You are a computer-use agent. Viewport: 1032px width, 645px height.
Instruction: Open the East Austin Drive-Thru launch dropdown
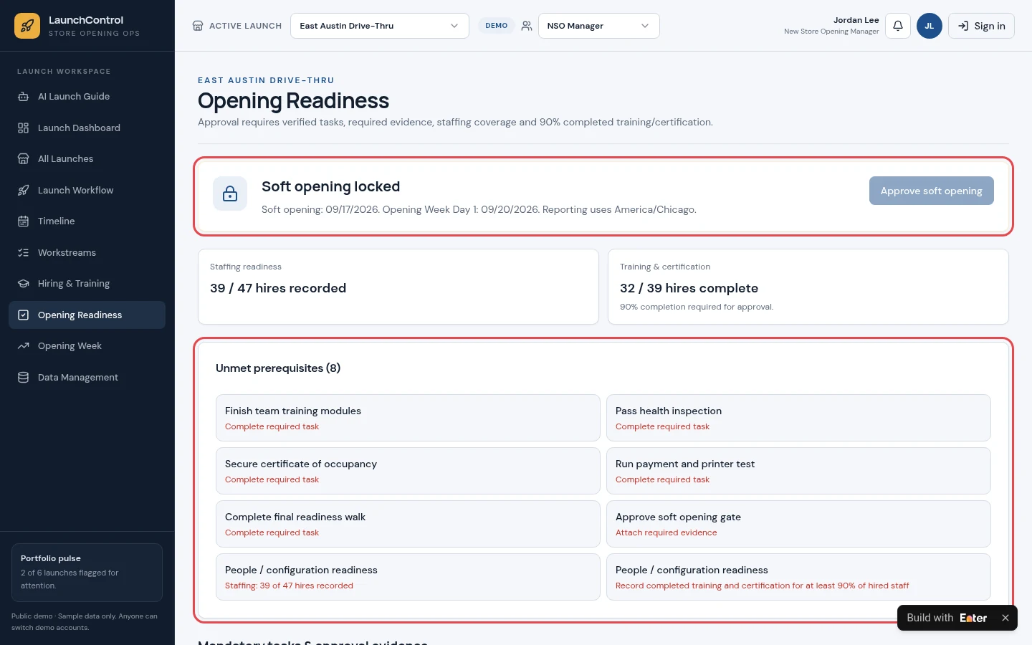coord(380,26)
